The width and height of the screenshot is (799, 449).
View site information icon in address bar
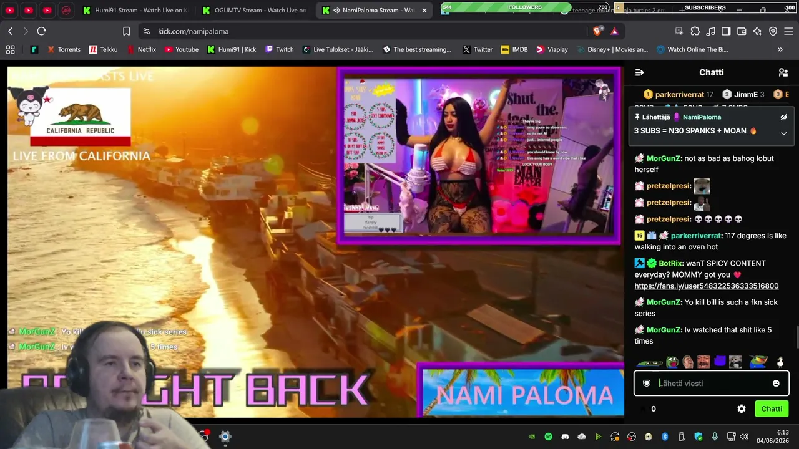tap(146, 31)
